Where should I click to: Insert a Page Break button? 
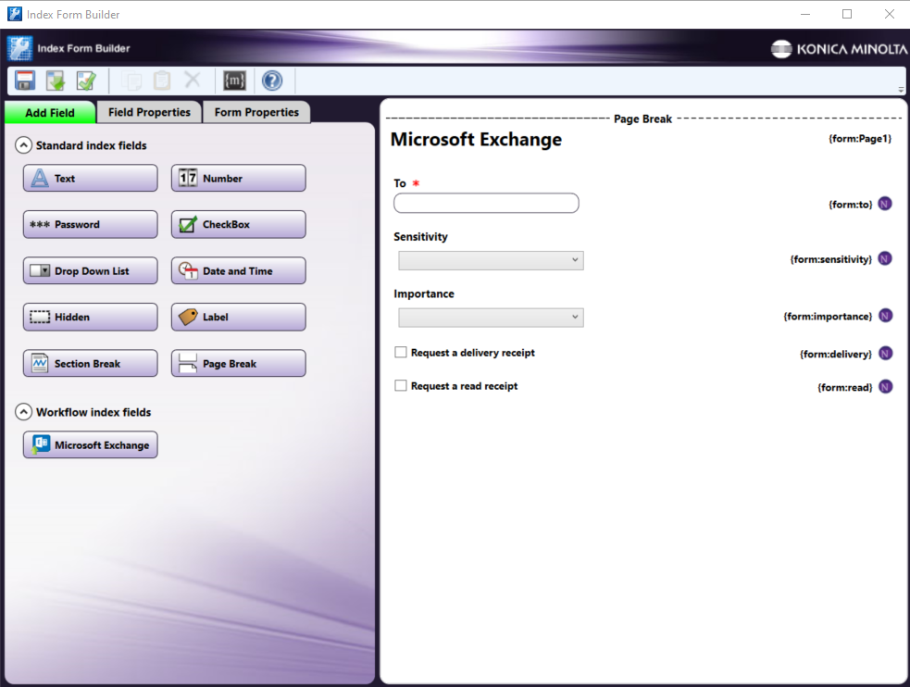(x=239, y=363)
